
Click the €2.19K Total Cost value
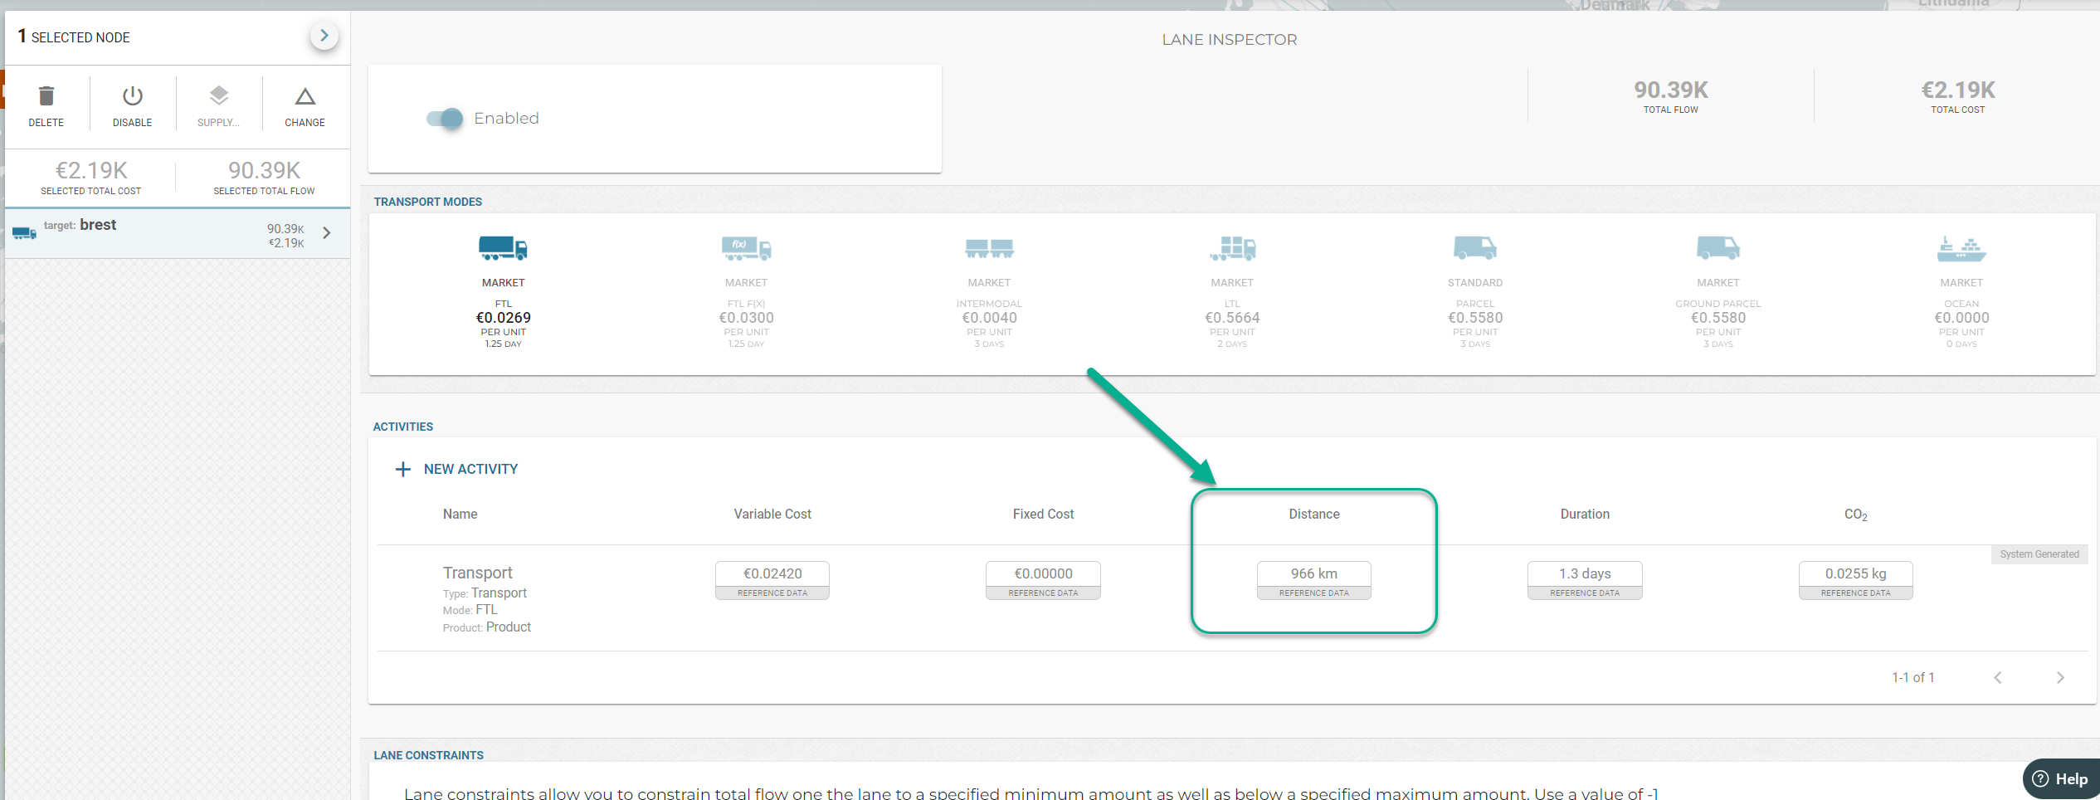point(1958,90)
